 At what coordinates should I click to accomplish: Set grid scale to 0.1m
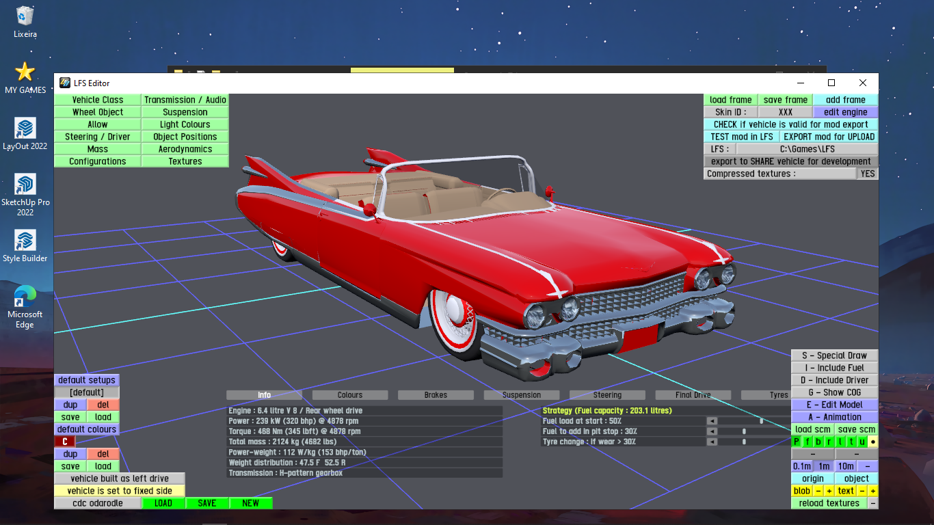click(802, 466)
